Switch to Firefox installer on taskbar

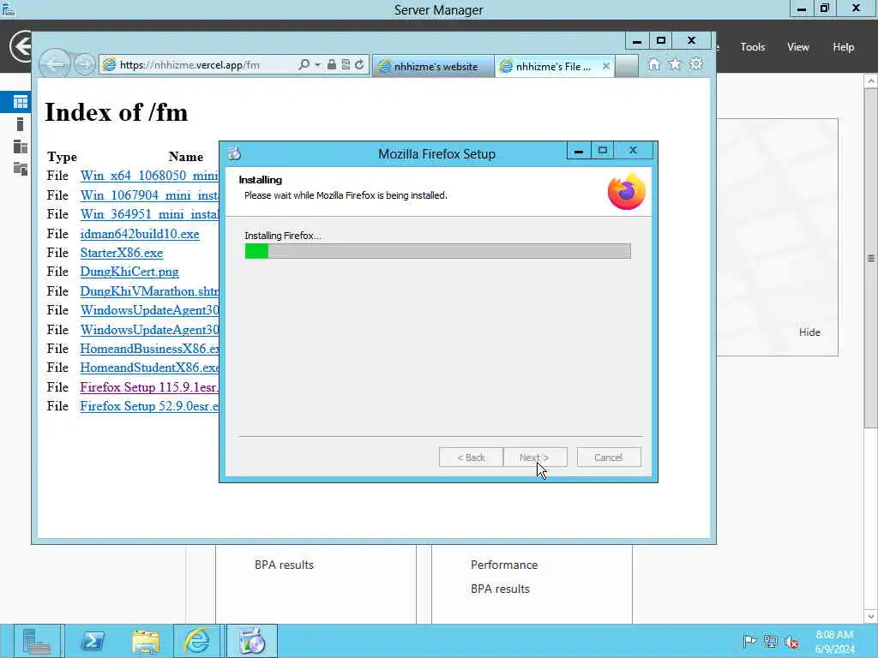(252, 641)
